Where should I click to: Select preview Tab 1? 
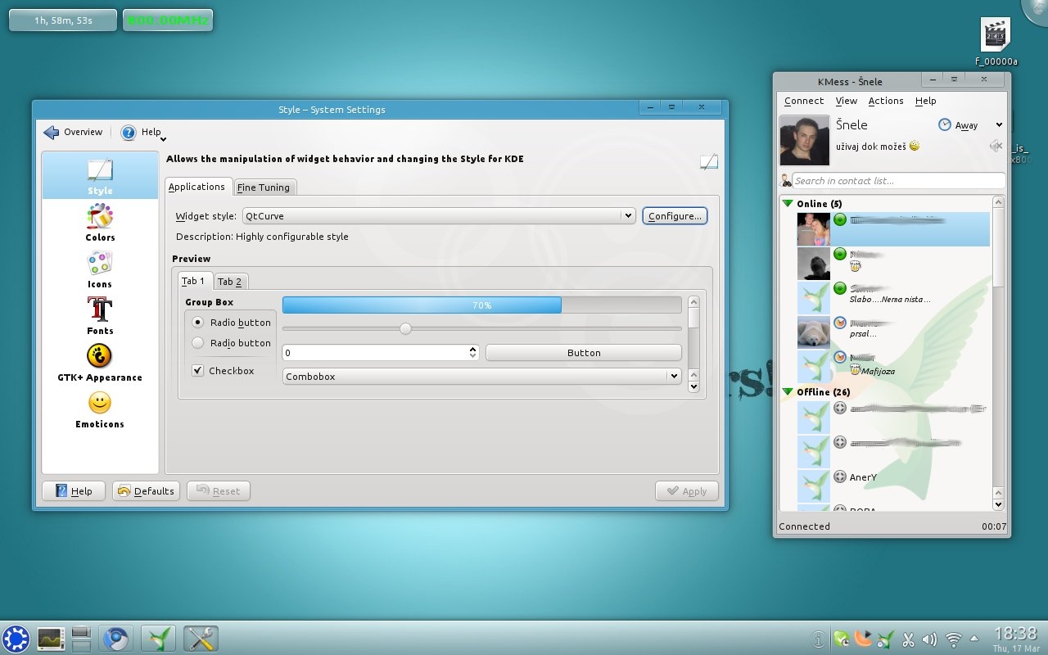pyautogui.click(x=193, y=281)
